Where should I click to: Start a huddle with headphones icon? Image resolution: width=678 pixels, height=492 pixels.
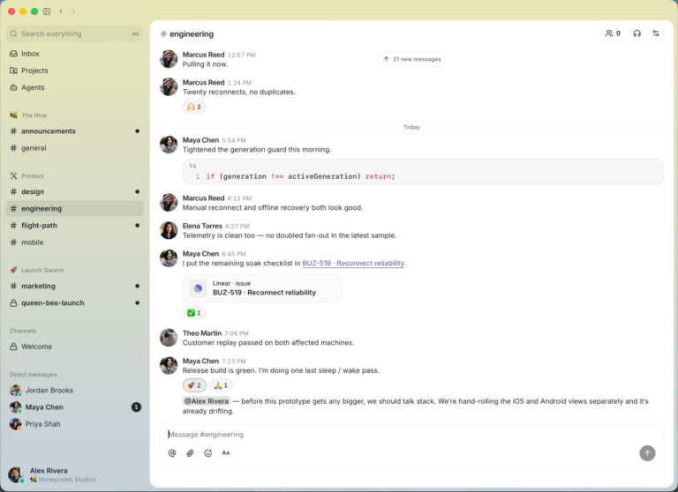[x=637, y=34]
